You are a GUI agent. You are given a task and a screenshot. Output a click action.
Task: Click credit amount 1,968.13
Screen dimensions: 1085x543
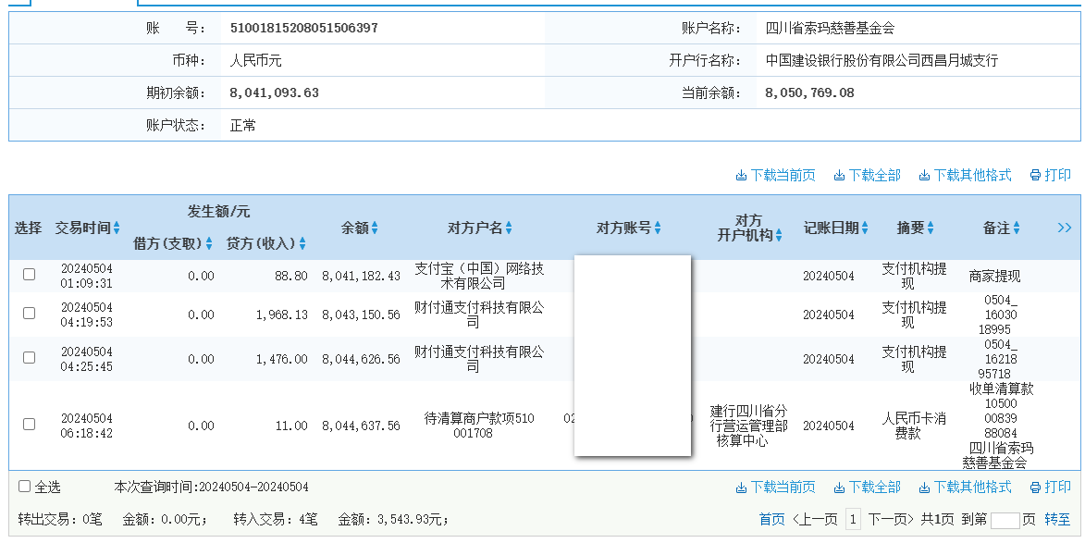[x=281, y=315]
